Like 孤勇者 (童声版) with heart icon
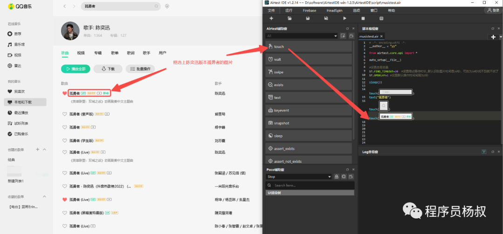The image size is (503, 234). coord(64,114)
